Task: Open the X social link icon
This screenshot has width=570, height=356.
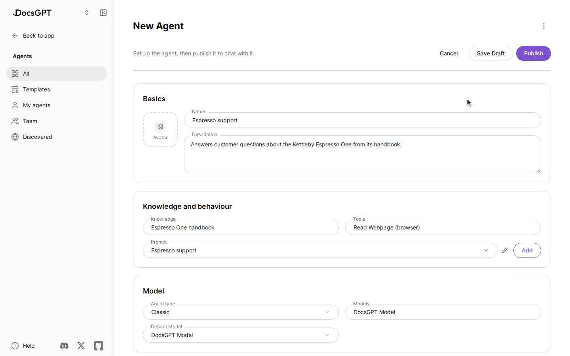Action: click(x=81, y=346)
